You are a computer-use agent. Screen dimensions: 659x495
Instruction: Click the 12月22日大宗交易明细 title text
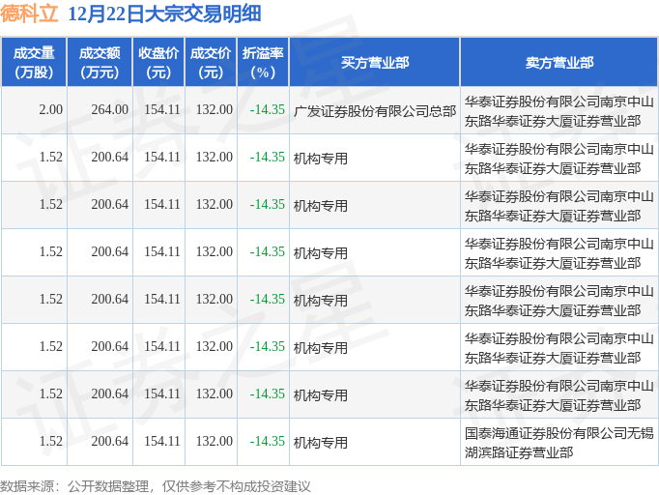pyautogui.click(x=164, y=14)
